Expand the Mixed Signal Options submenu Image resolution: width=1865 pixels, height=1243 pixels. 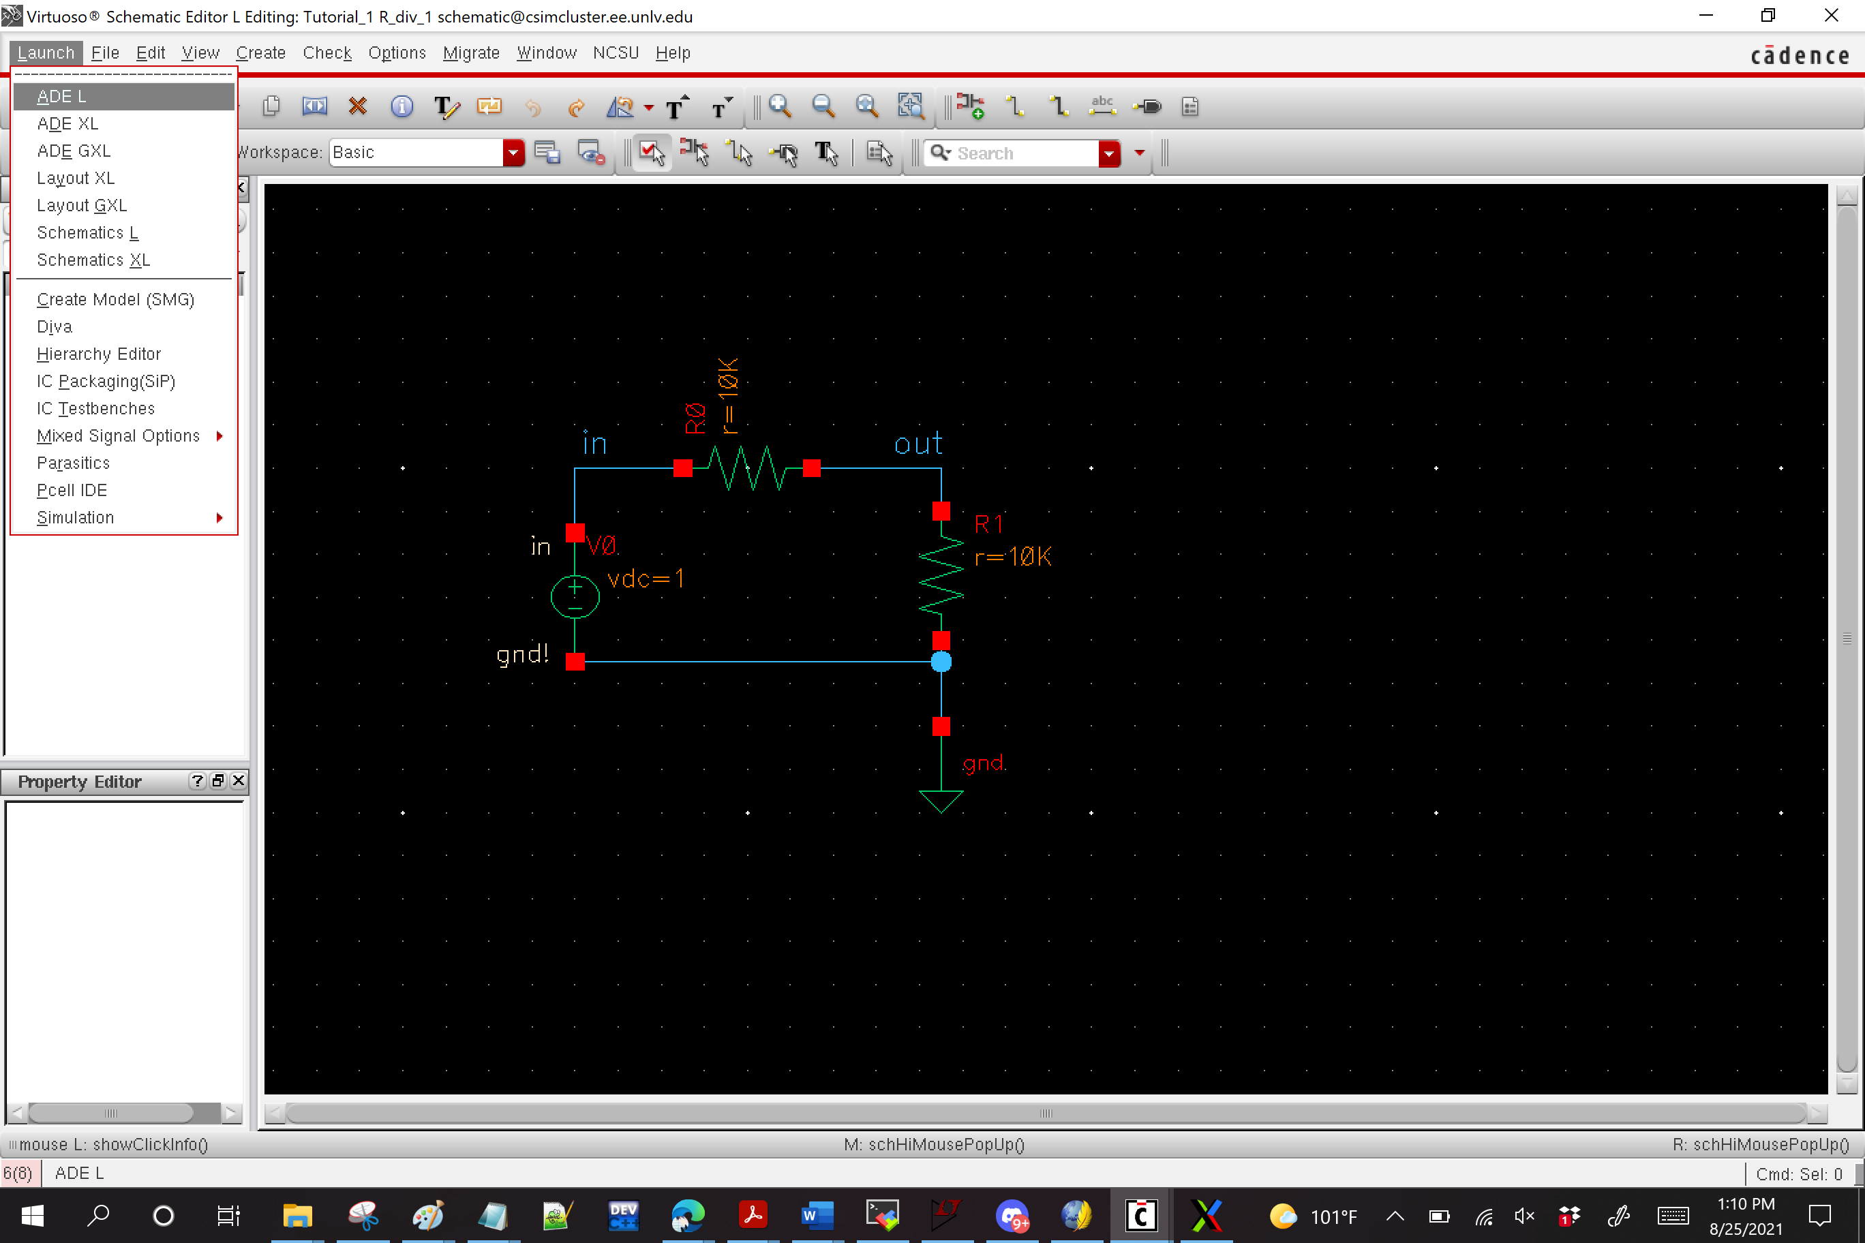[119, 436]
